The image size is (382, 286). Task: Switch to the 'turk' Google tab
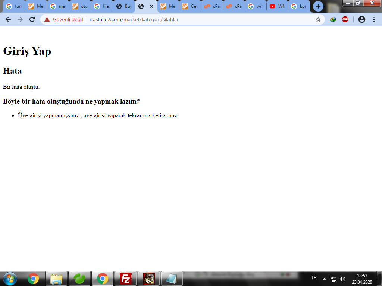pyautogui.click(x=14, y=6)
